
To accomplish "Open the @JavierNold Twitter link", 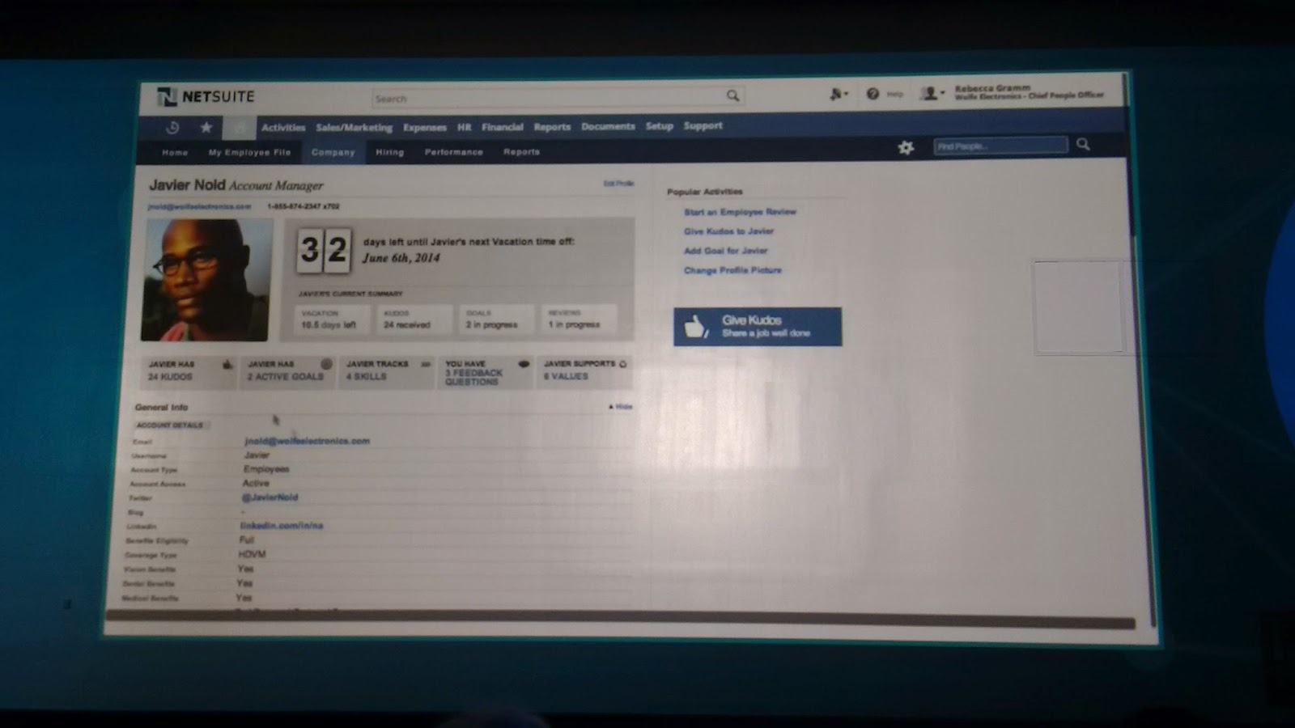I will pyautogui.click(x=270, y=497).
